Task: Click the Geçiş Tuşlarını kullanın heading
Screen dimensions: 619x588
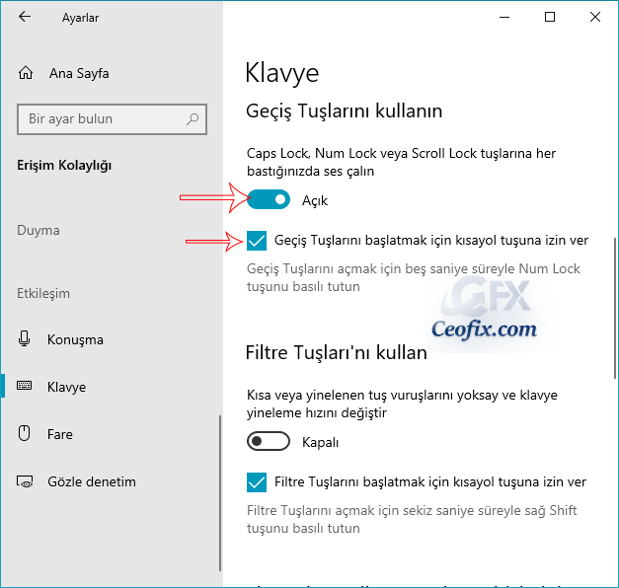Action: (x=344, y=110)
